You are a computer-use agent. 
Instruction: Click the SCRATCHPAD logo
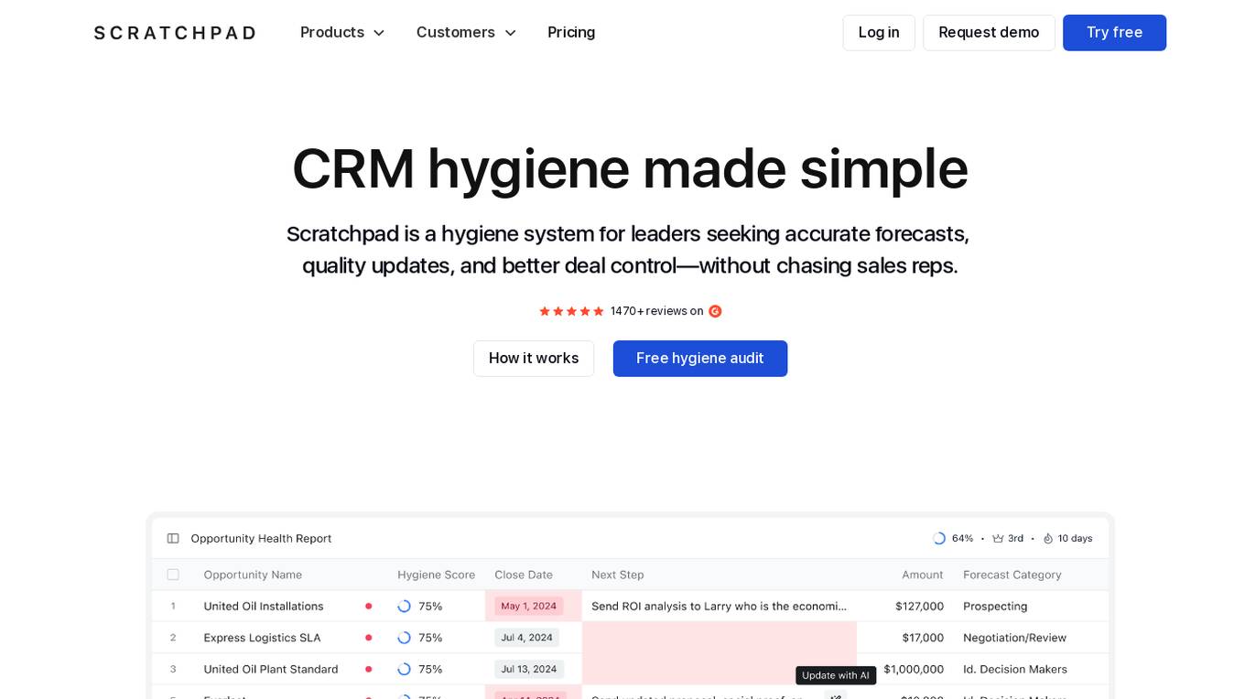(x=175, y=33)
